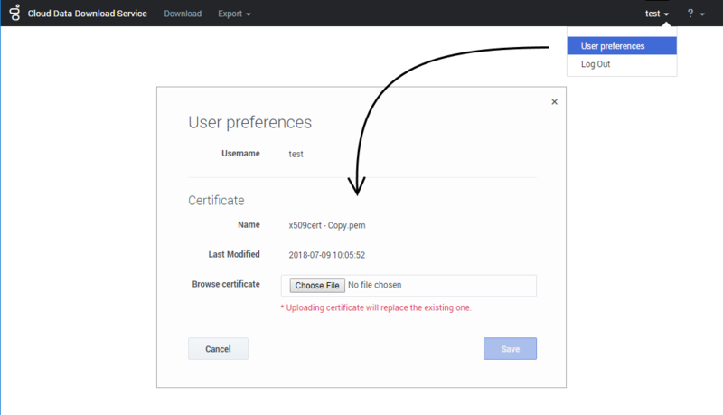Click the Certificate section heading

[216, 200]
